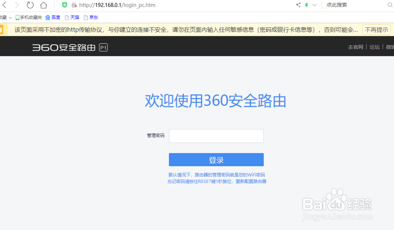Click the http insecure warning message text
The height and width of the screenshot is (230, 394).
pos(186,30)
